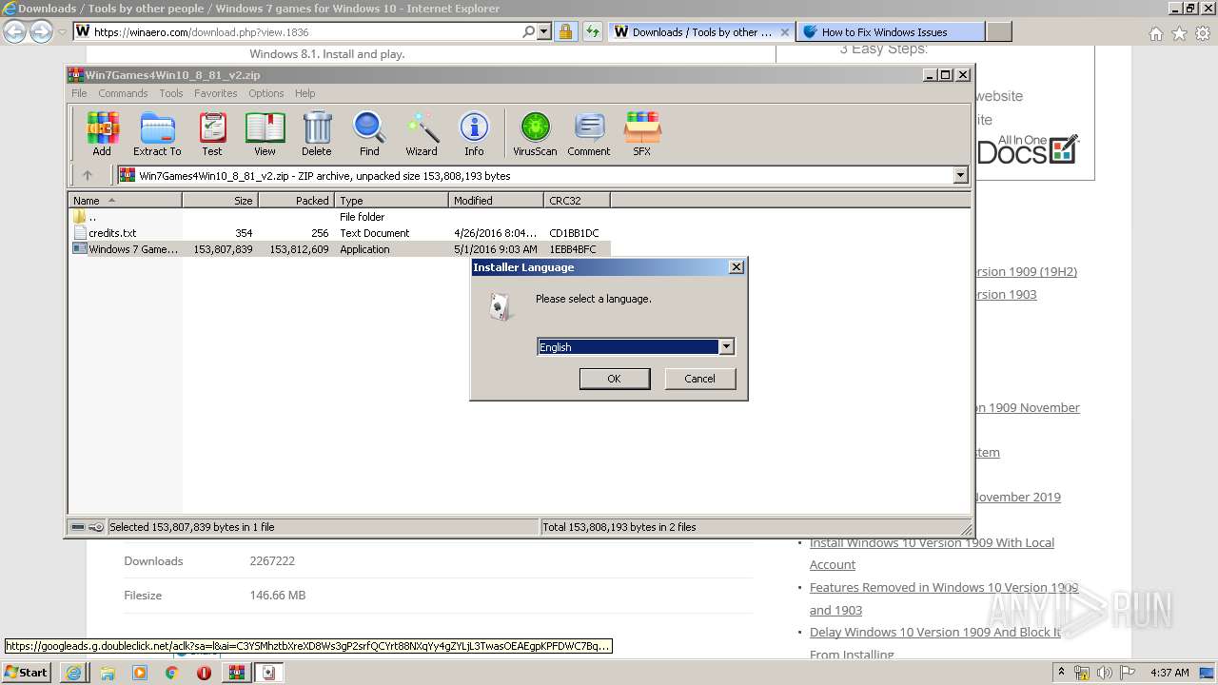Screen dimensions: 1218x685
Task: Sort by the Modified column header
Action: 496,200
